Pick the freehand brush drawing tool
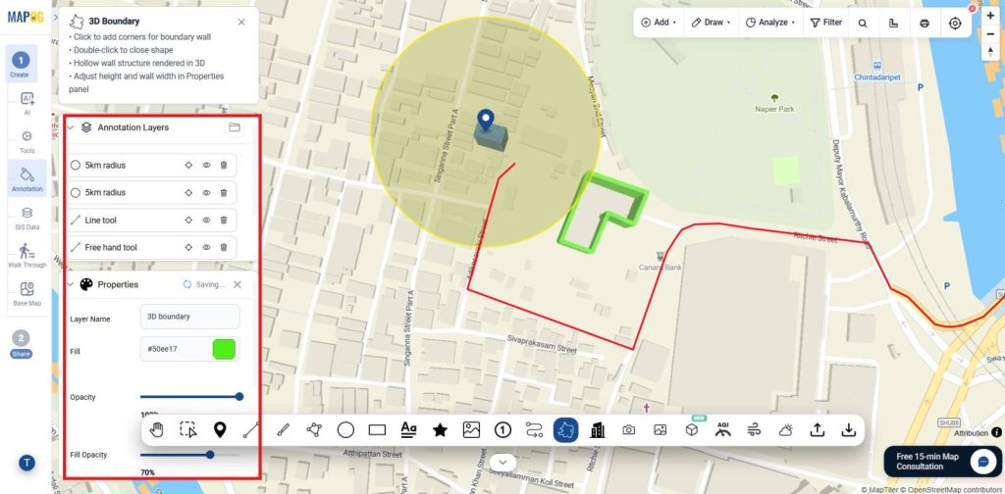The image size is (1005, 494). [x=284, y=430]
